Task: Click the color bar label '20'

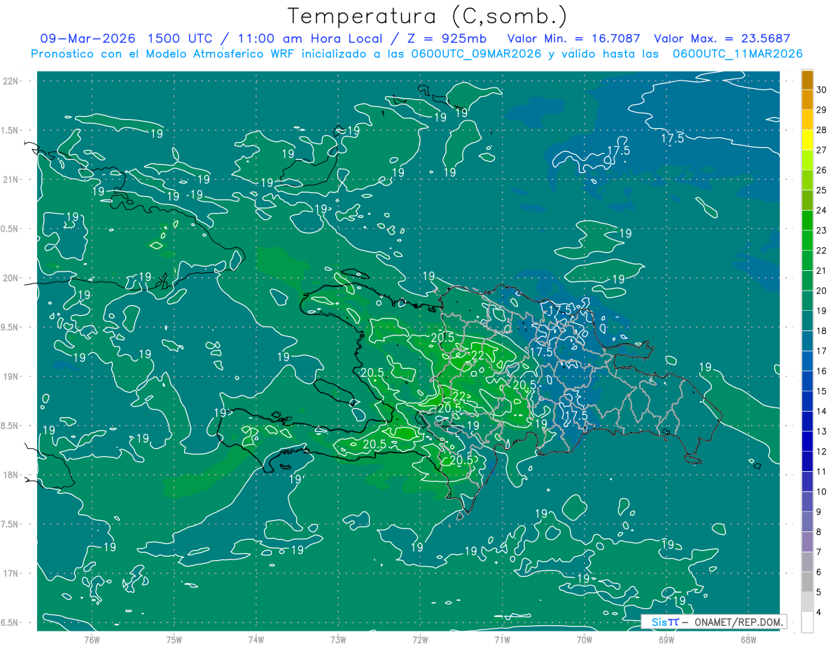Action: pyautogui.click(x=821, y=291)
